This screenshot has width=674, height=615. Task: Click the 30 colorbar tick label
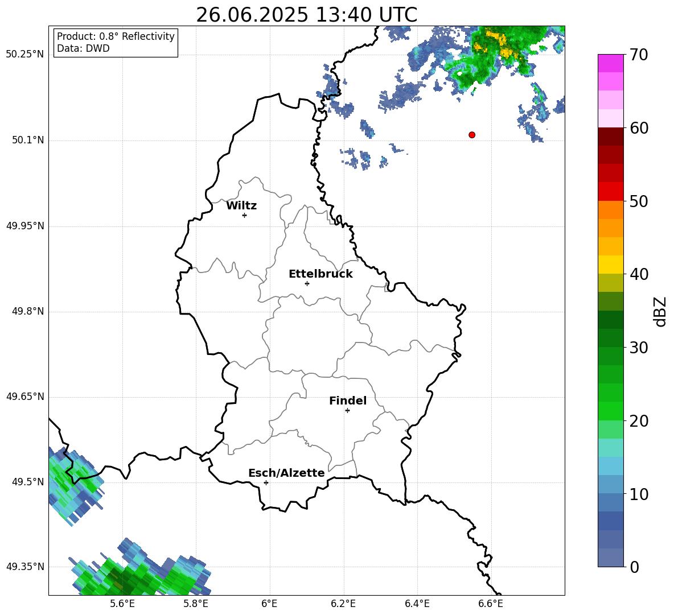coord(639,348)
